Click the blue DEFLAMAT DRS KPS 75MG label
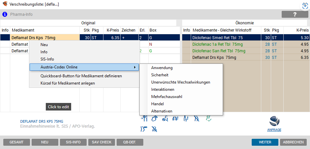Screen dimensions: 310x149 click(x=42, y=121)
